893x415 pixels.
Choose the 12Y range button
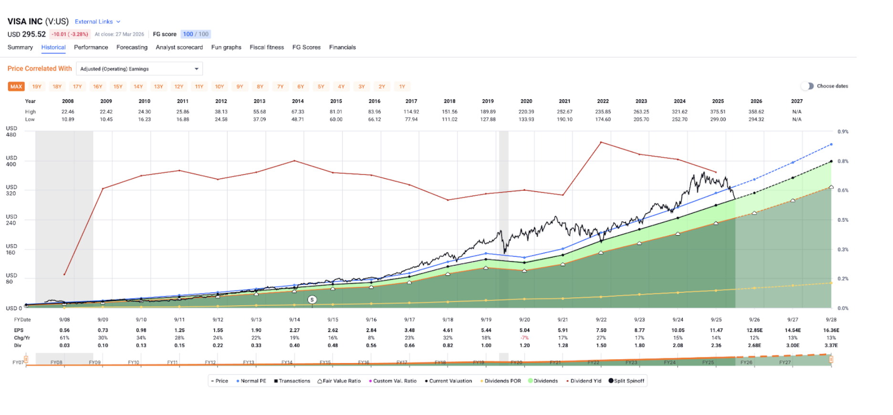pos(179,86)
